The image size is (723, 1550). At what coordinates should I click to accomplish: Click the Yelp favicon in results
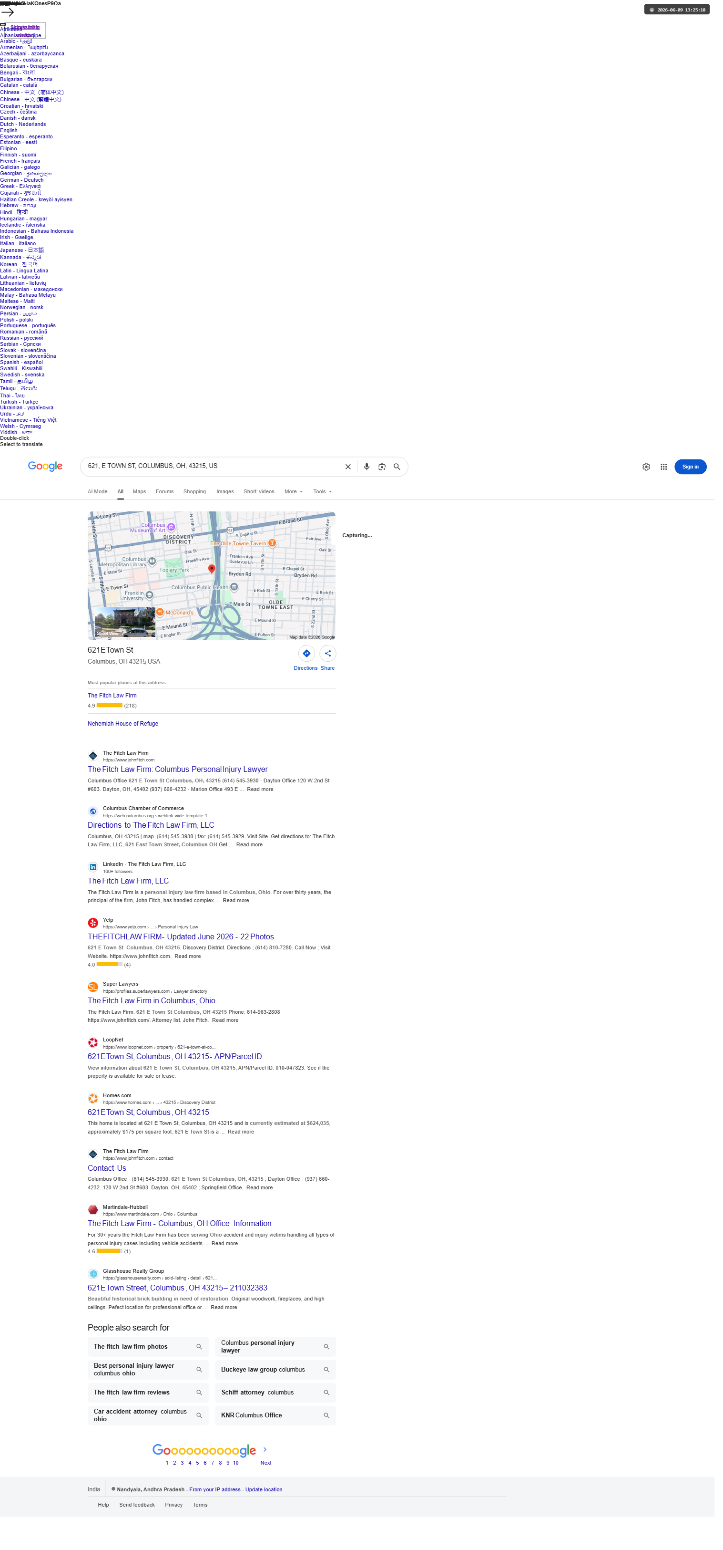click(x=94, y=934)
